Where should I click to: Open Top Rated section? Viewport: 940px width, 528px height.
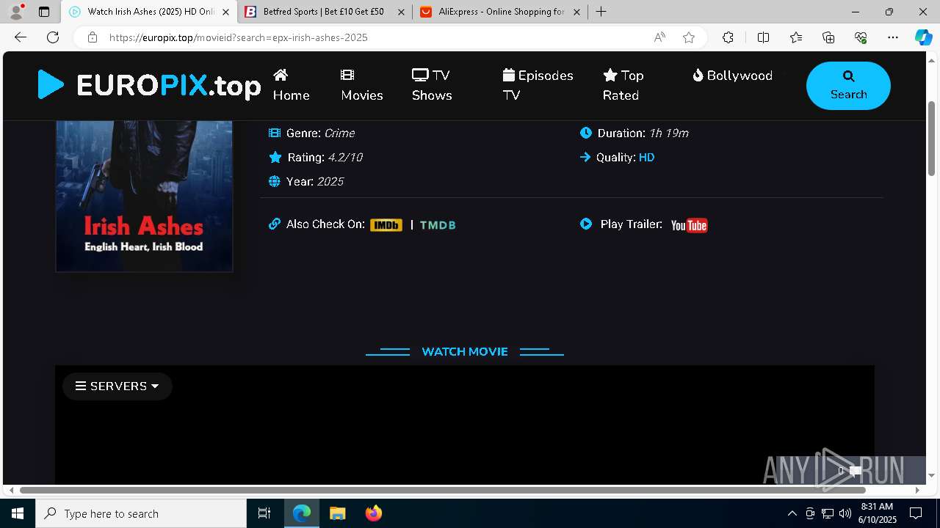point(623,85)
